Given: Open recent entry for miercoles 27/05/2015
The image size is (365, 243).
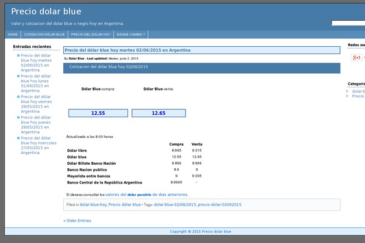Looking at the screenshot, I should click(x=39, y=146).
